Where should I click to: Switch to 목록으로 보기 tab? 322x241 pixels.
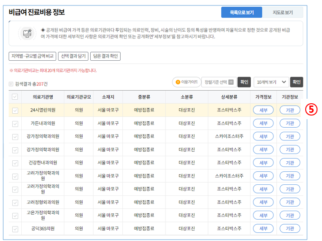coord(241,12)
